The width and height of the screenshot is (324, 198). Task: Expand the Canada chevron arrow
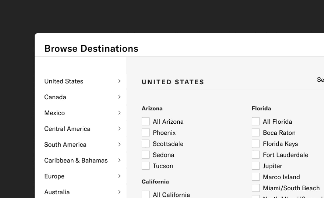(119, 97)
